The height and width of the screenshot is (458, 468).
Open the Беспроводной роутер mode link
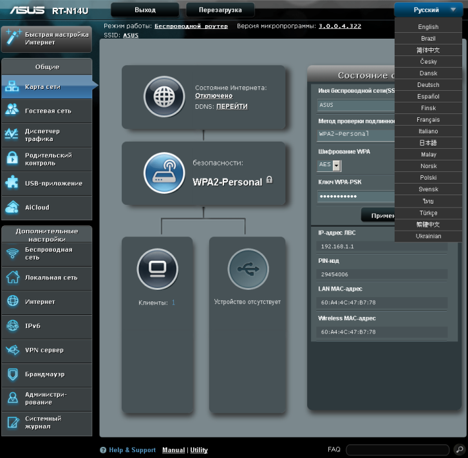[x=191, y=26]
